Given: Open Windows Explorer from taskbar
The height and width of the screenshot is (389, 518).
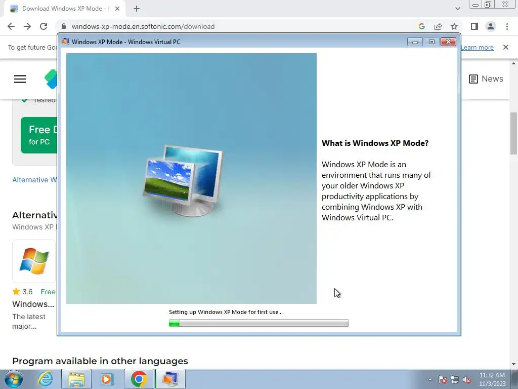Looking at the screenshot, I should pyautogui.click(x=76, y=379).
